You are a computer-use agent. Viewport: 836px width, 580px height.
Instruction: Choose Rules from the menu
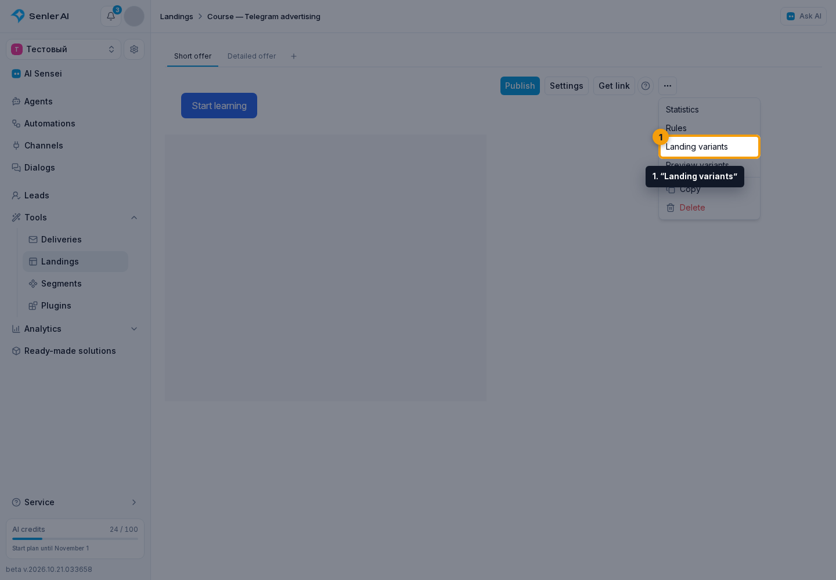709,128
